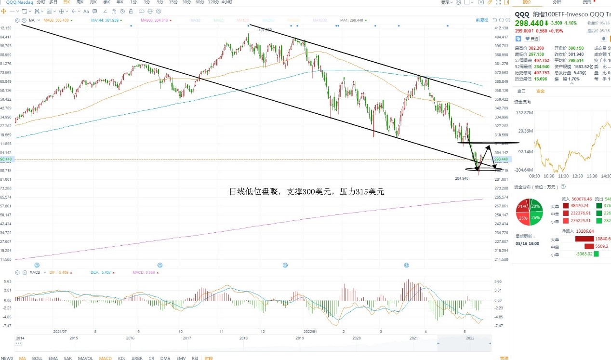Viewport: 611px width, 360px height.
Task: Open the 资讯 news tab
Action: tap(587, 2)
